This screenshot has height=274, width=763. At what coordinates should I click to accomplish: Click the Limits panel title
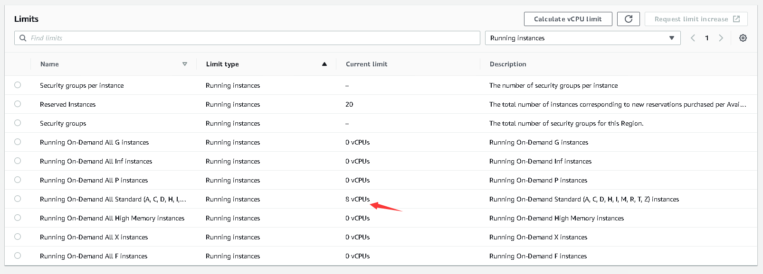pyautogui.click(x=26, y=19)
